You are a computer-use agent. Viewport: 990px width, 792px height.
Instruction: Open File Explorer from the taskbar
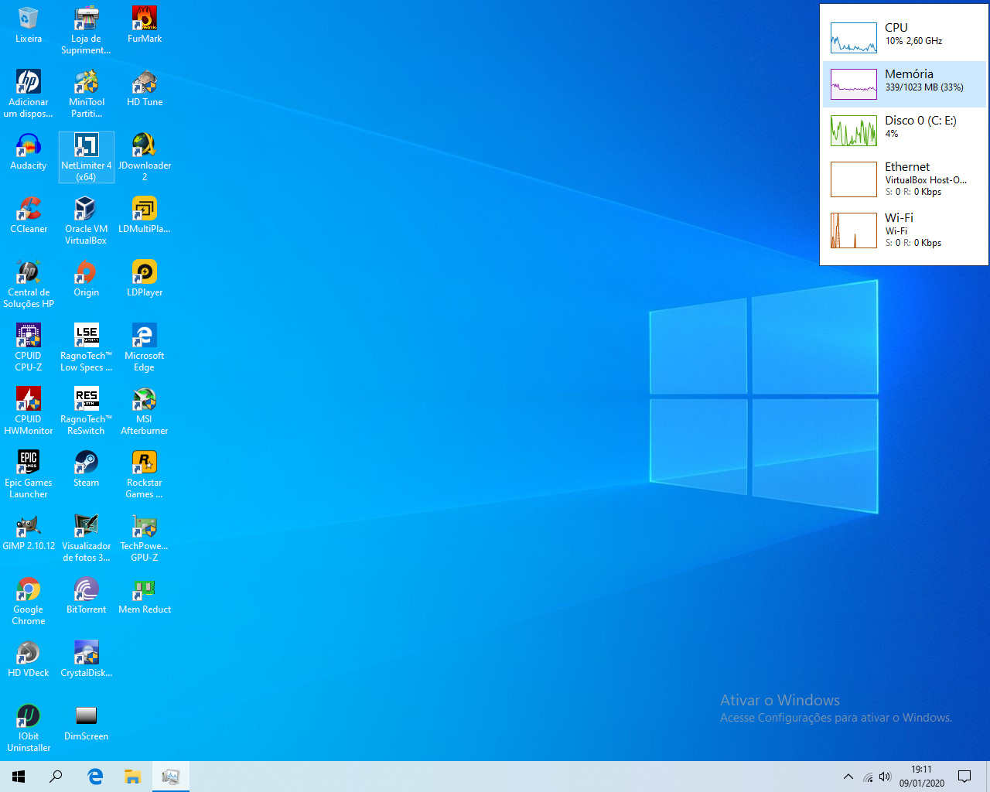tap(133, 777)
